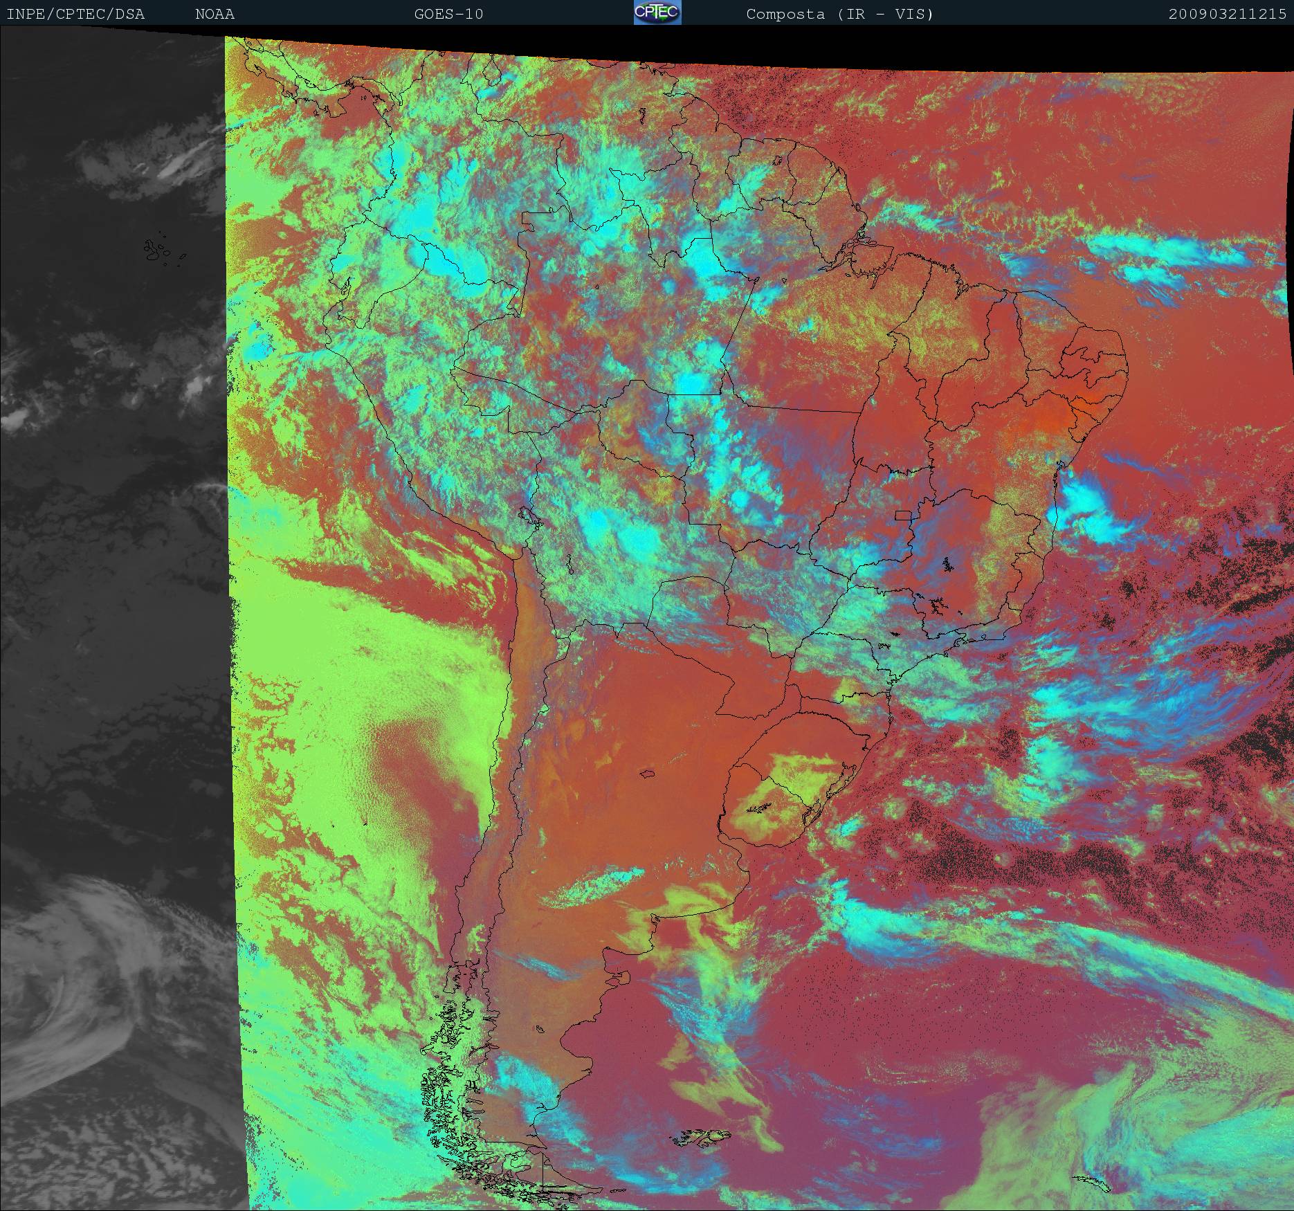Select the INPE/CPTEC/DSA header text
1294x1211 pixels.
pyautogui.click(x=76, y=15)
